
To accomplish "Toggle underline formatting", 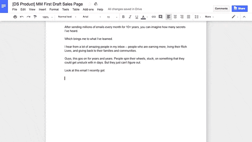I will click(x=136, y=17).
